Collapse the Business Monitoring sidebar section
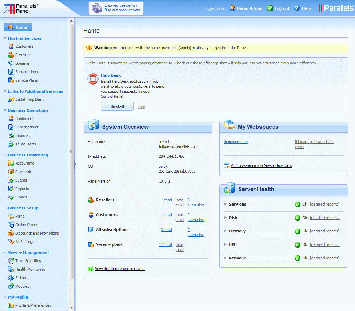 pyautogui.click(x=5, y=155)
